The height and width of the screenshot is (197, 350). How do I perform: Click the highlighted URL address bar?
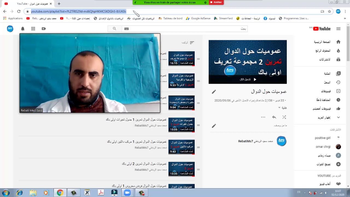78,11
